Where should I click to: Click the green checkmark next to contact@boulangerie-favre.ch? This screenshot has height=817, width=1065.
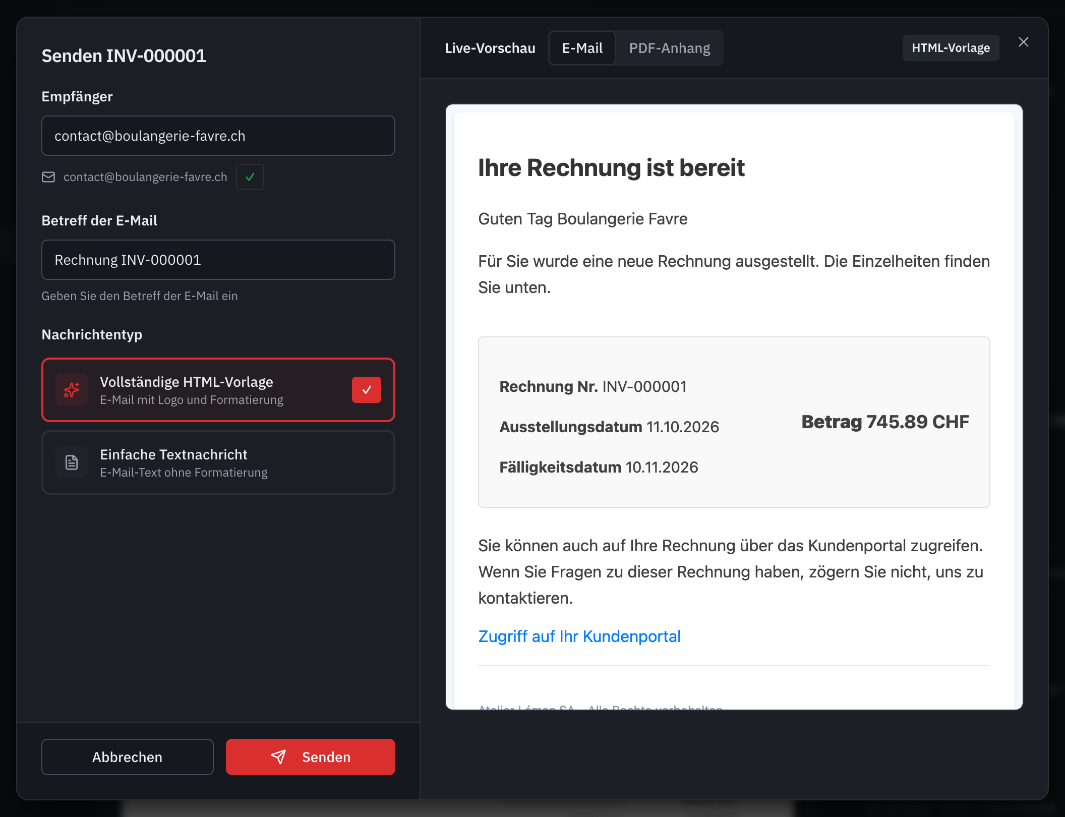tap(250, 177)
